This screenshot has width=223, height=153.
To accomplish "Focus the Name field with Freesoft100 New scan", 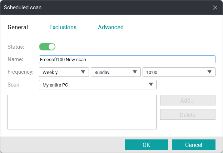I will pyautogui.click(x=127, y=59).
